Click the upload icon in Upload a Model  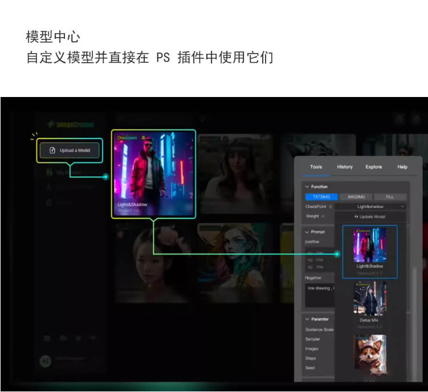click(x=52, y=150)
